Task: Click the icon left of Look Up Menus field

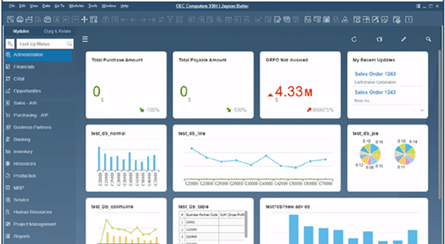Action: click(x=10, y=44)
